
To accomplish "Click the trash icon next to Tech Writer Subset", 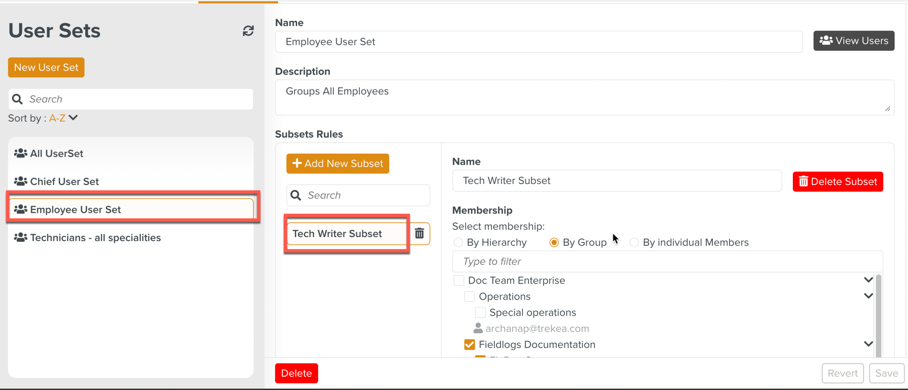I will point(419,233).
